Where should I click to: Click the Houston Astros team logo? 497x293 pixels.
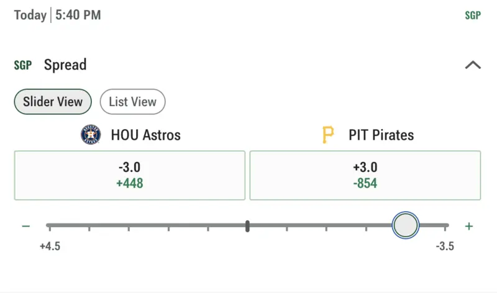[91, 135]
